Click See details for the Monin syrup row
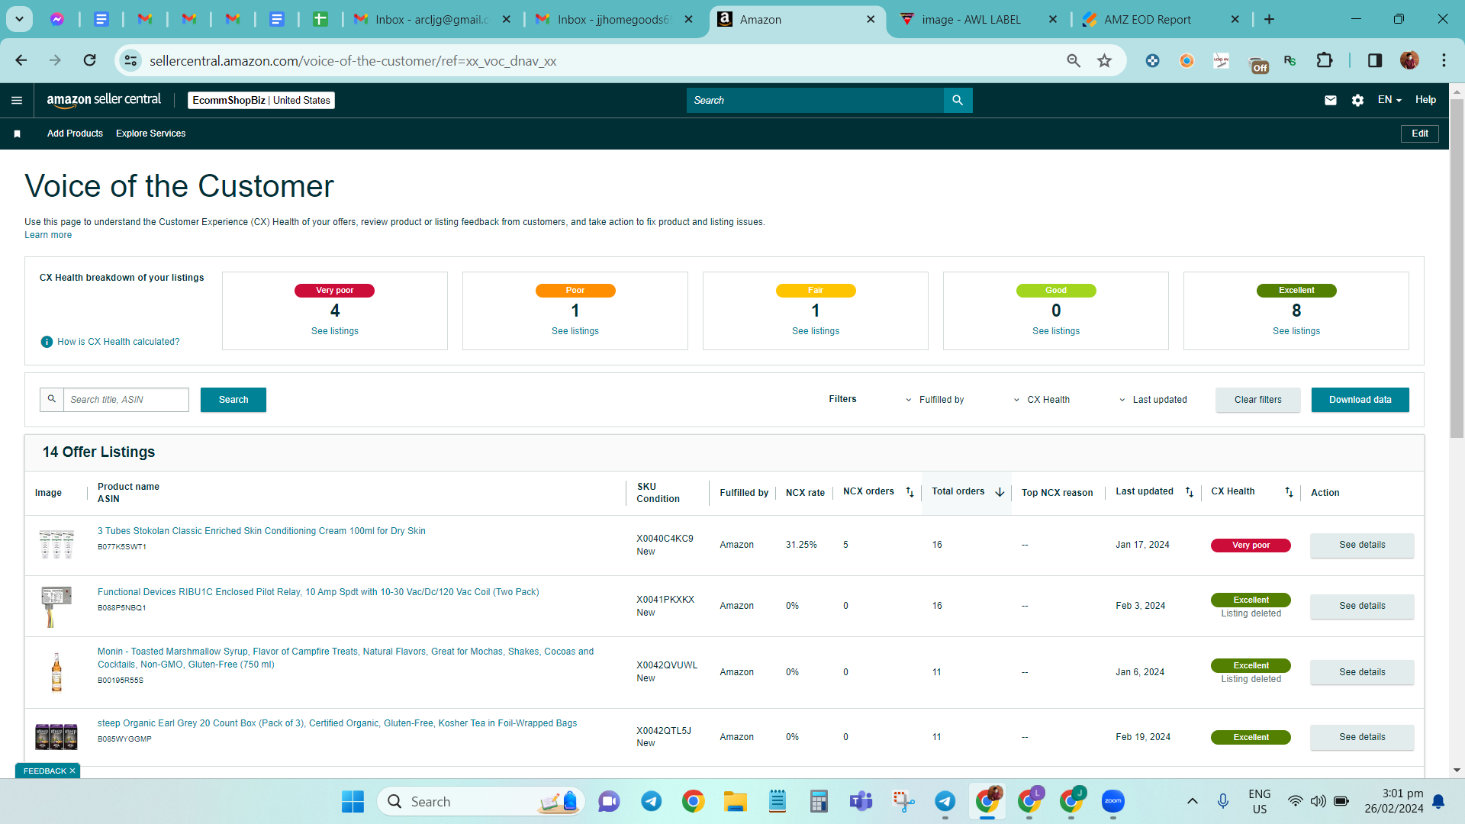1465x824 pixels. coord(1362,672)
